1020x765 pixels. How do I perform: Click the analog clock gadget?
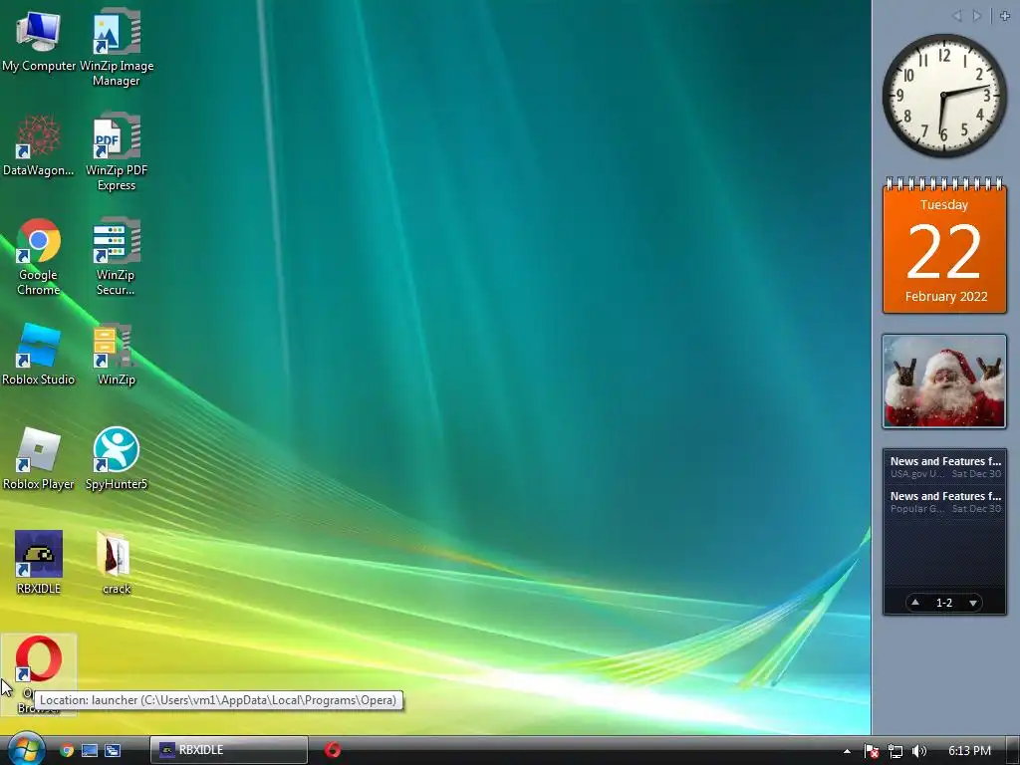pyautogui.click(x=944, y=95)
